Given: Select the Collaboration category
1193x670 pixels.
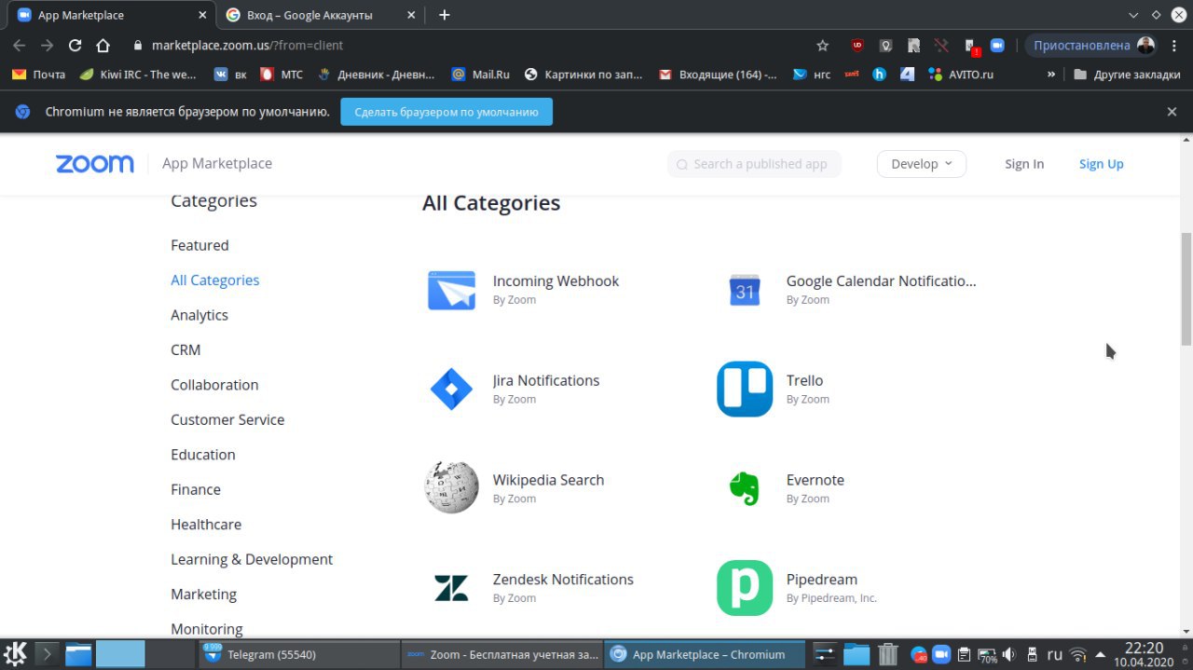Looking at the screenshot, I should click(214, 385).
